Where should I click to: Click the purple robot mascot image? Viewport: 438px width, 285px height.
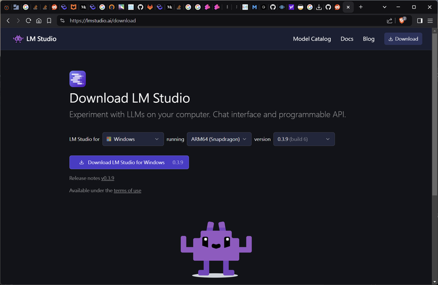point(216,249)
